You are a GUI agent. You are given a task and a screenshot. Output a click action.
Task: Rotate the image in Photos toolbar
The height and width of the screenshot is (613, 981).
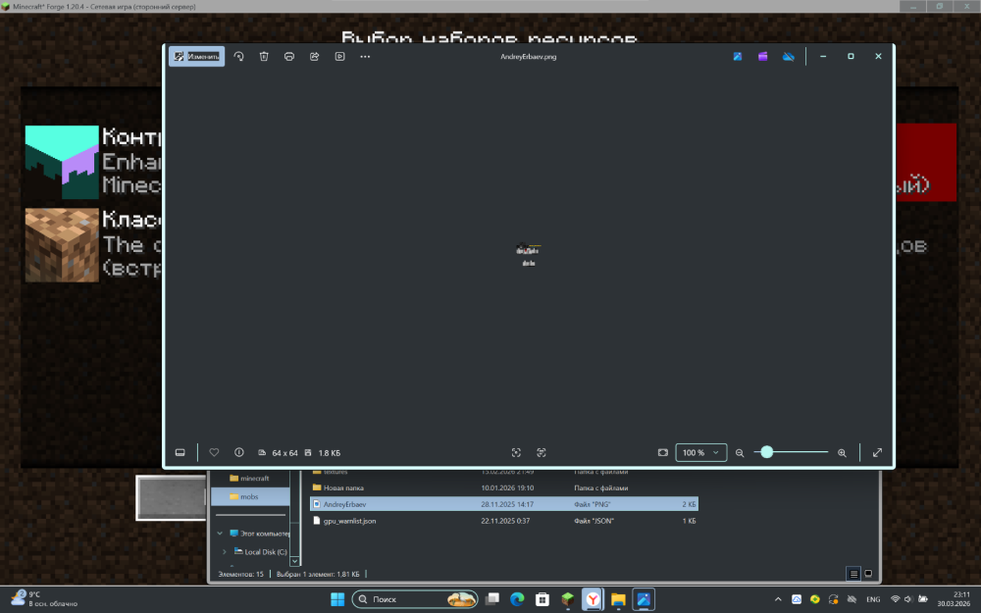(x=238, y=56)
